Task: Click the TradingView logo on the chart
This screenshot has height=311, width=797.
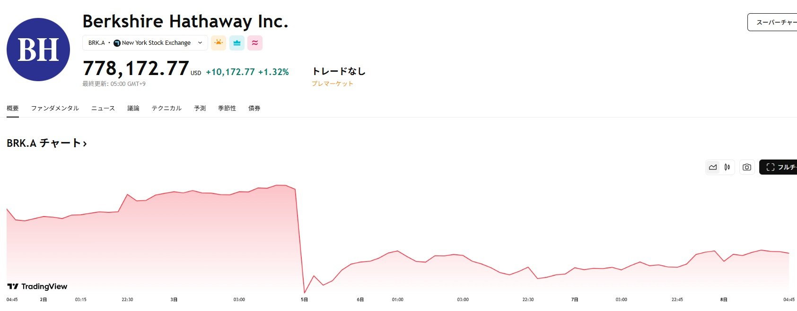Action: 36,286
